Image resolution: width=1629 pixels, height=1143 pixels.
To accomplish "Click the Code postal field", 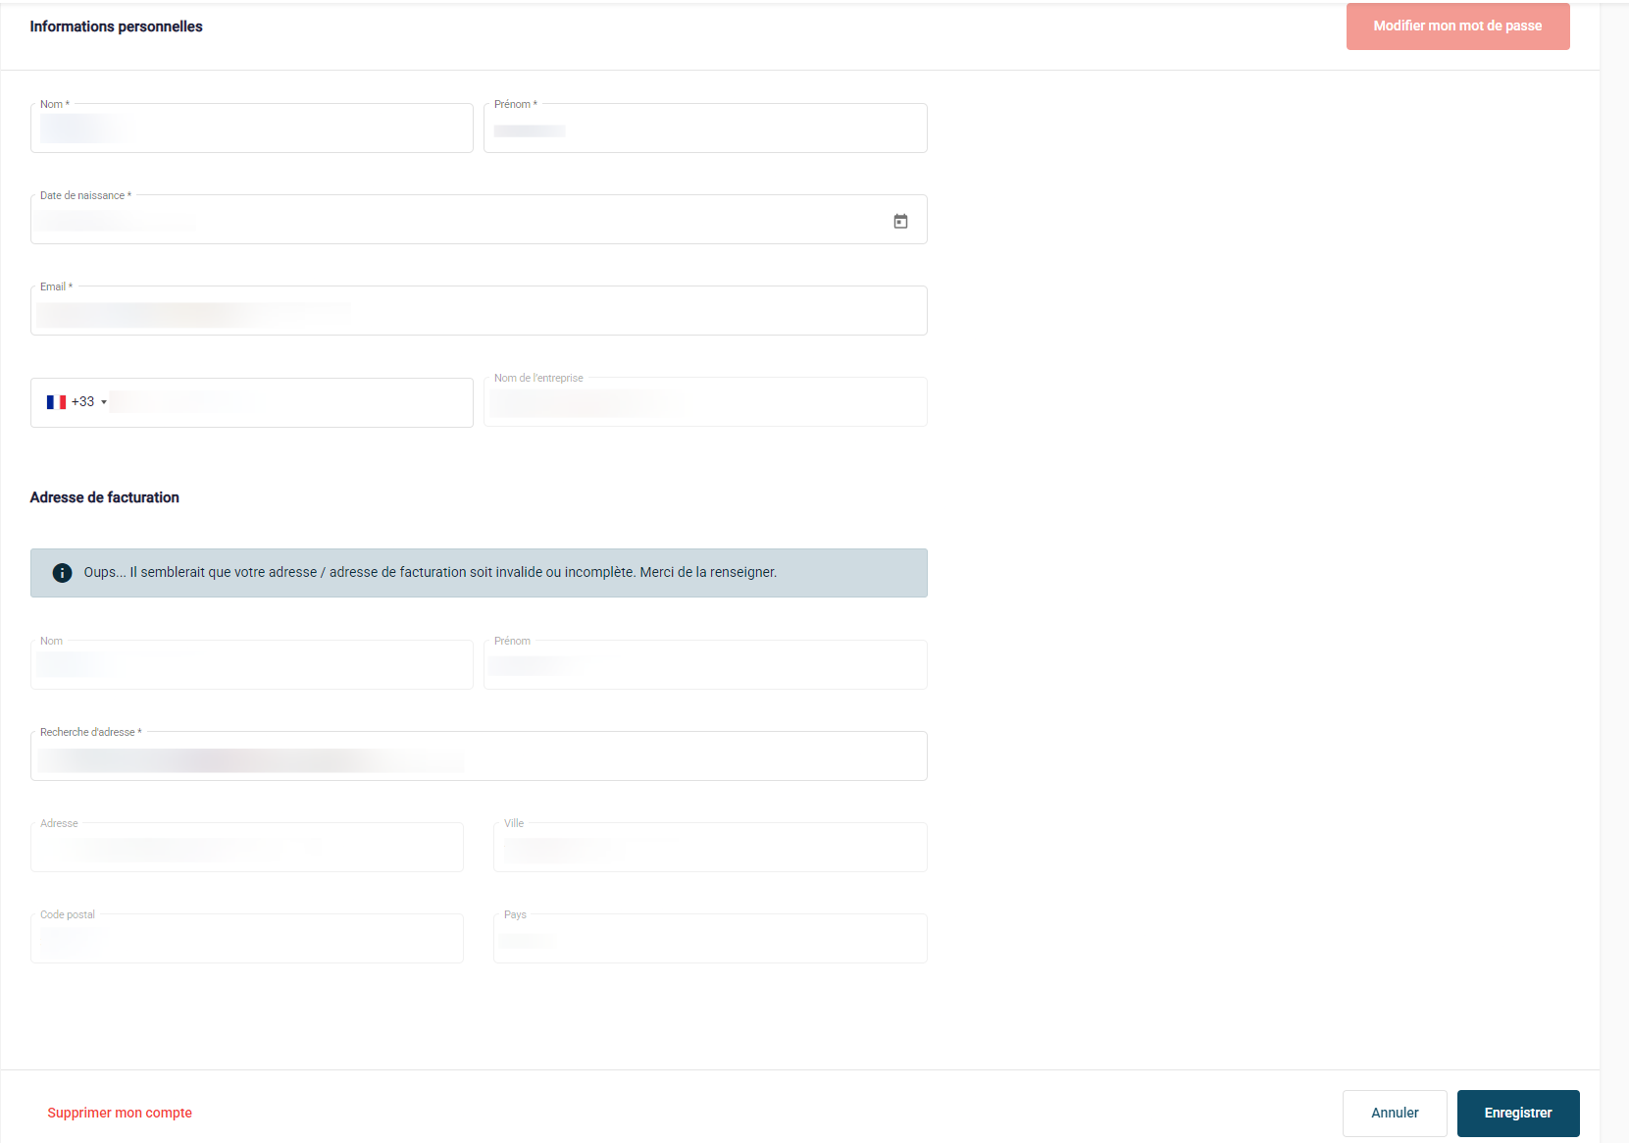I will [246, 940].
